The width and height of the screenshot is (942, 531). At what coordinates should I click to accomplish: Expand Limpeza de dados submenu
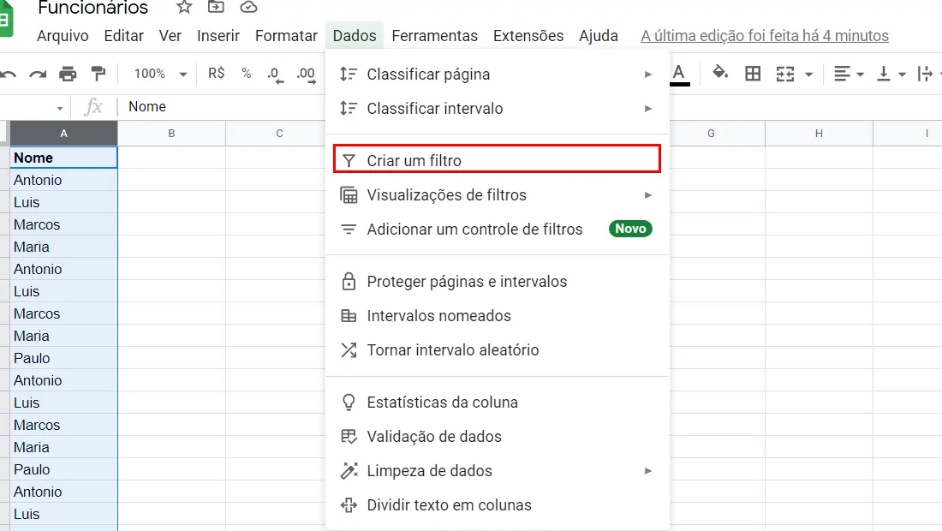[x=498, y=471]
